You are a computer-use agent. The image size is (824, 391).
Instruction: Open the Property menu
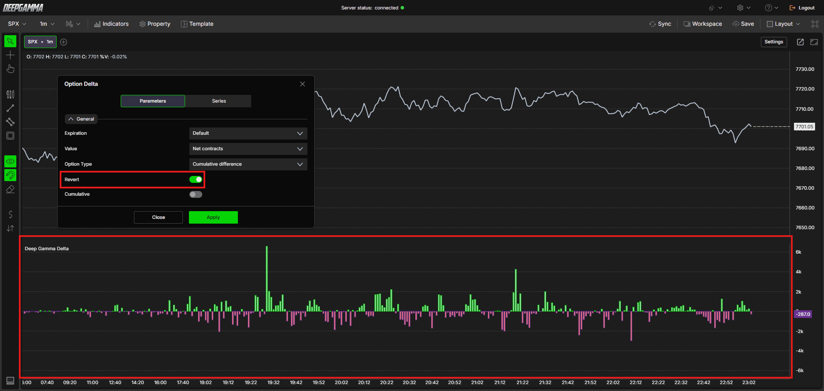click(x=155, y=24)
